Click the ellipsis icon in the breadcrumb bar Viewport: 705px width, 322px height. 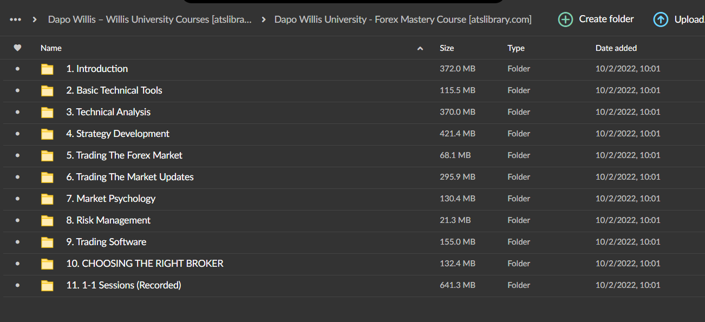pos(15,19)
